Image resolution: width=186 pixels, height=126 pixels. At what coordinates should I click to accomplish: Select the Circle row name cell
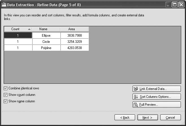tap(46, 42)
